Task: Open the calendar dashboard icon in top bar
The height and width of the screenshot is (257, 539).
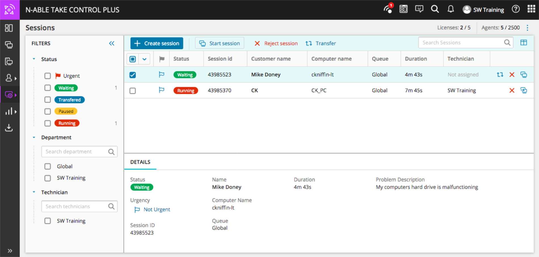Action: pos(403,9)
